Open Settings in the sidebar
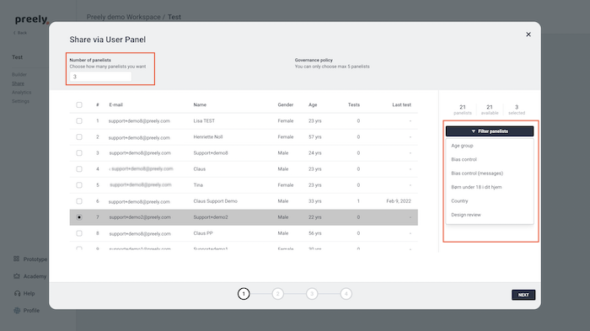Screen dimensions: 590x331 20,101
